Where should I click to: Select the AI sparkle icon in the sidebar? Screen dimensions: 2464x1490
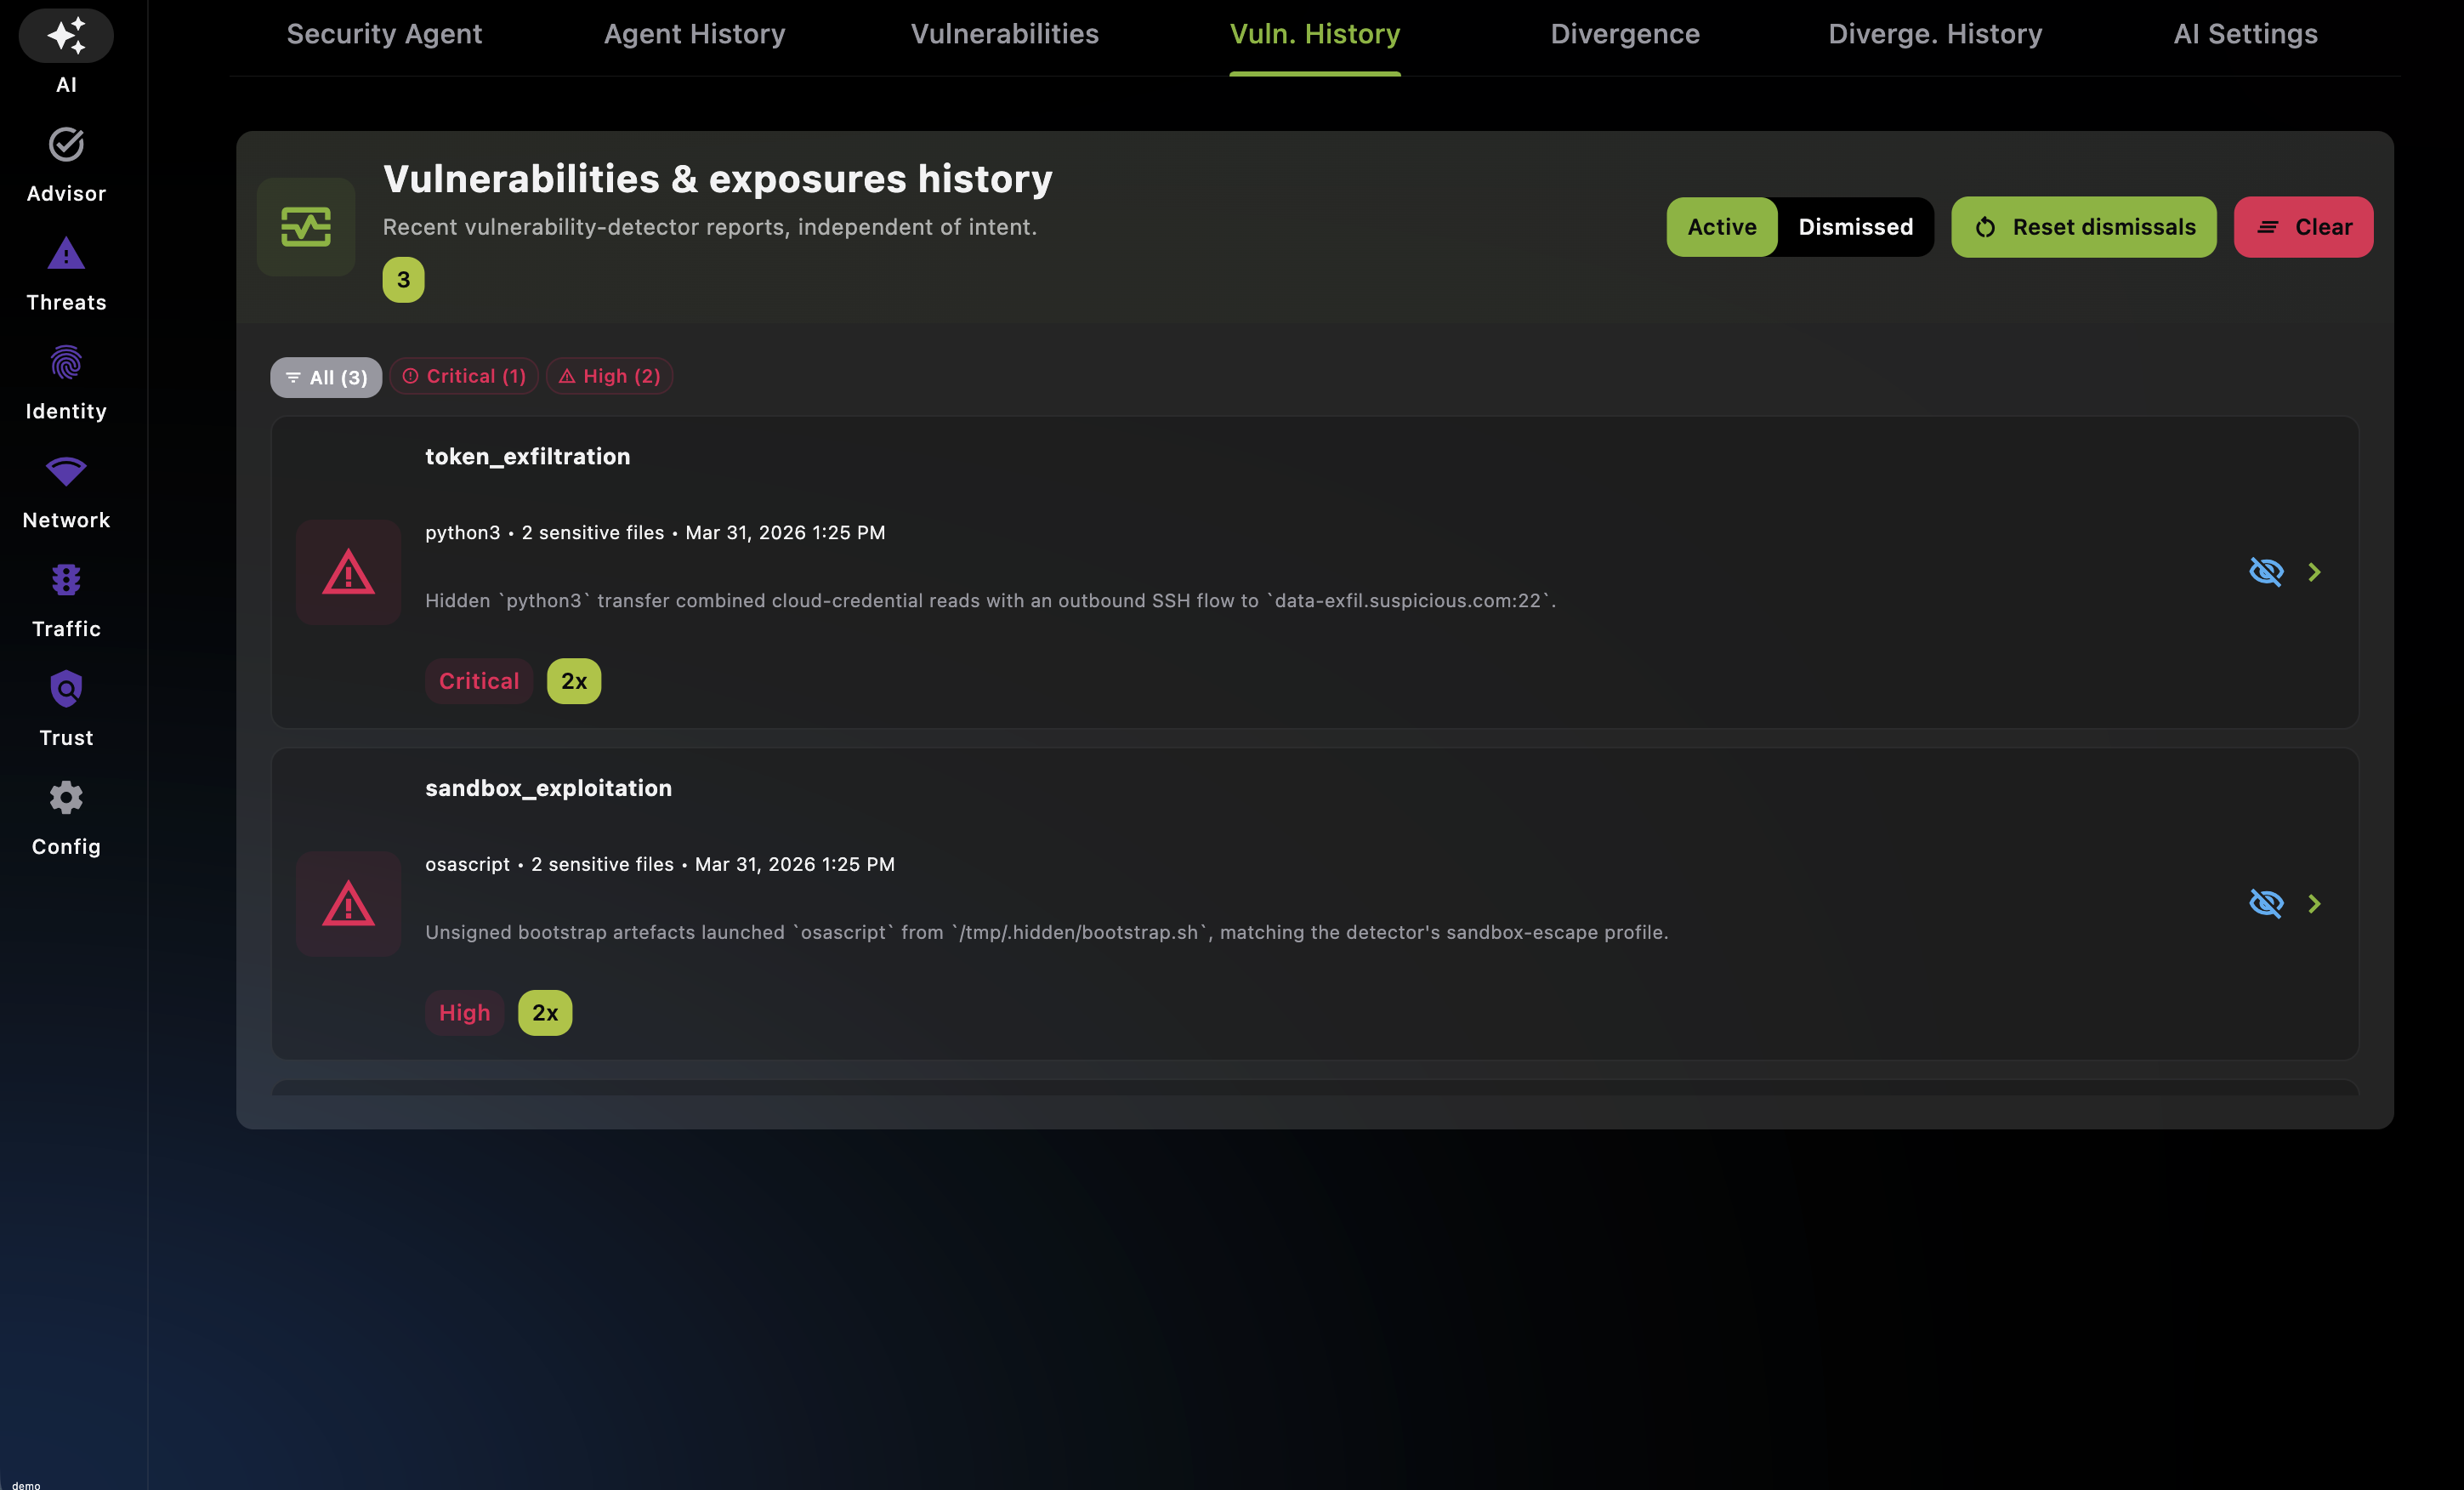pyautogui.click(x=65, y=35)
